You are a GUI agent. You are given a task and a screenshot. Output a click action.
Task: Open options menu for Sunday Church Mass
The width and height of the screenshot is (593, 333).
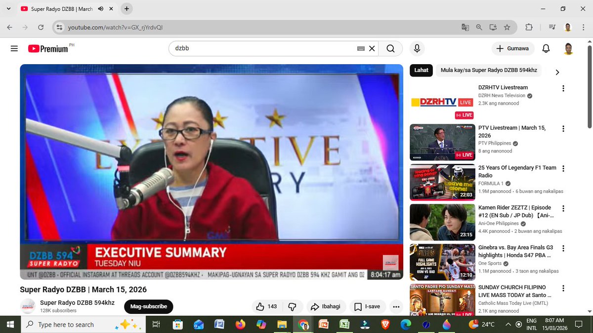[563, 289]
